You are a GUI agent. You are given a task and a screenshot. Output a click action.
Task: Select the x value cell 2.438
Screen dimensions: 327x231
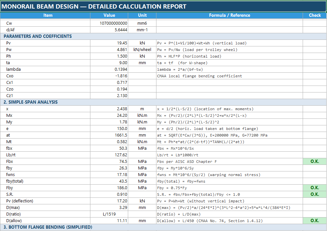click(x=109, y=109)
